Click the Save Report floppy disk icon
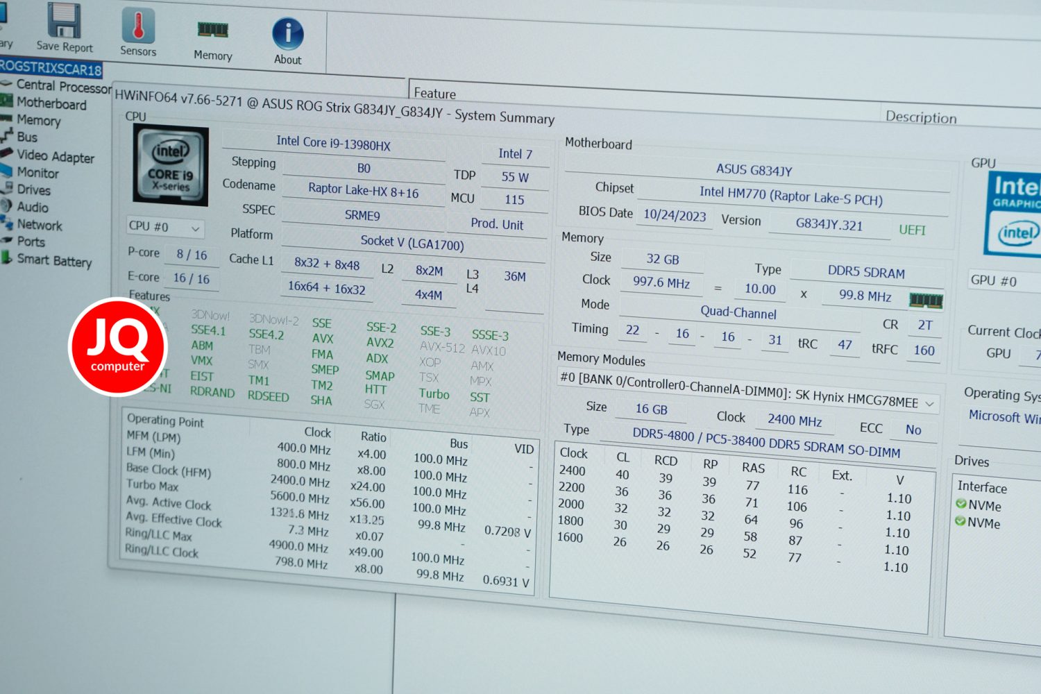Viewport: 1041px width, 694px height. tap(64, 21)
